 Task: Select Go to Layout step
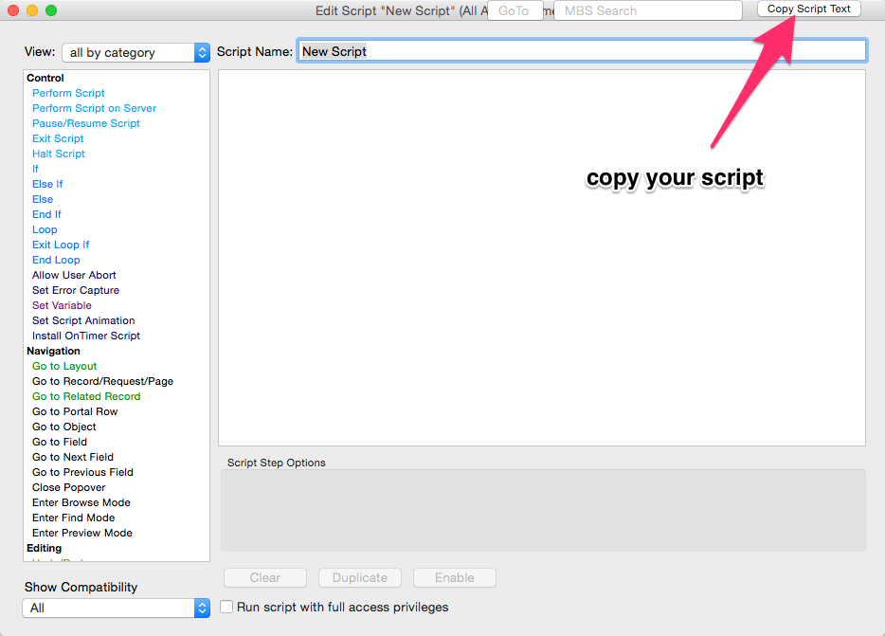64,366
